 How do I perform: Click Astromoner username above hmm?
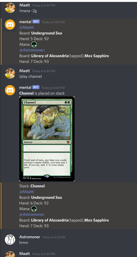30,237
